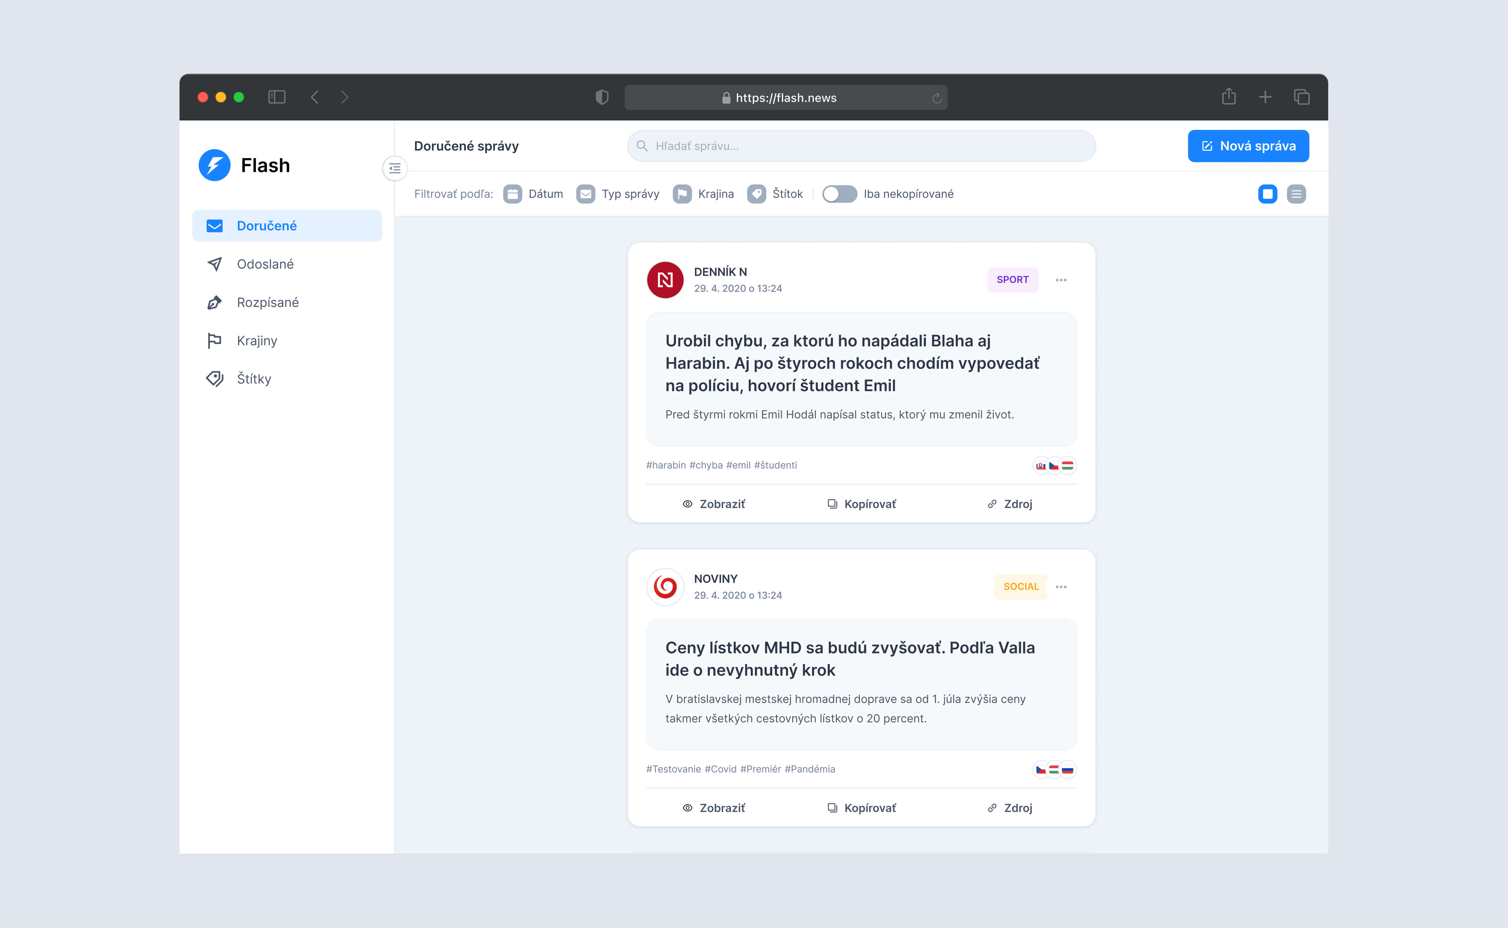Open three-dots menu on Denník N message

tap(1061, 280)
